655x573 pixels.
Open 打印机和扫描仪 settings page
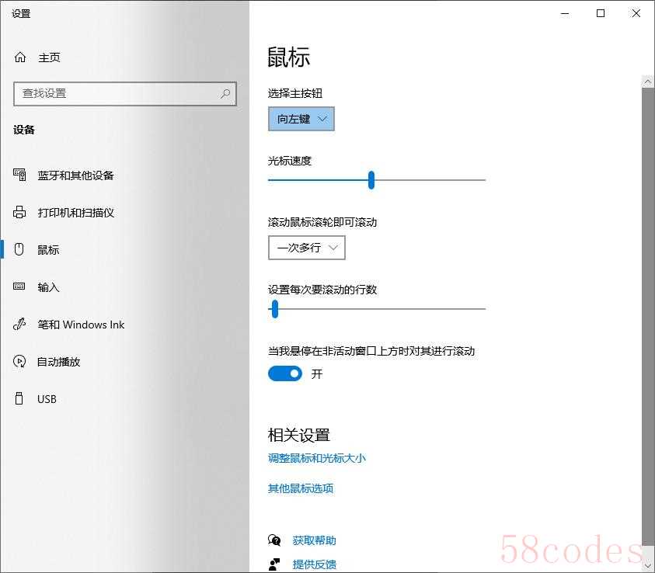[x=75, y=213]
